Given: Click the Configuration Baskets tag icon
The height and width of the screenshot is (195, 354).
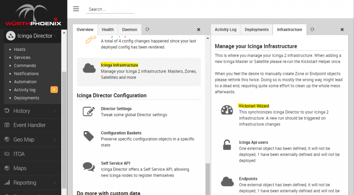Looking at the screenshot, I should pyautogui.click(x=89, y=136).
